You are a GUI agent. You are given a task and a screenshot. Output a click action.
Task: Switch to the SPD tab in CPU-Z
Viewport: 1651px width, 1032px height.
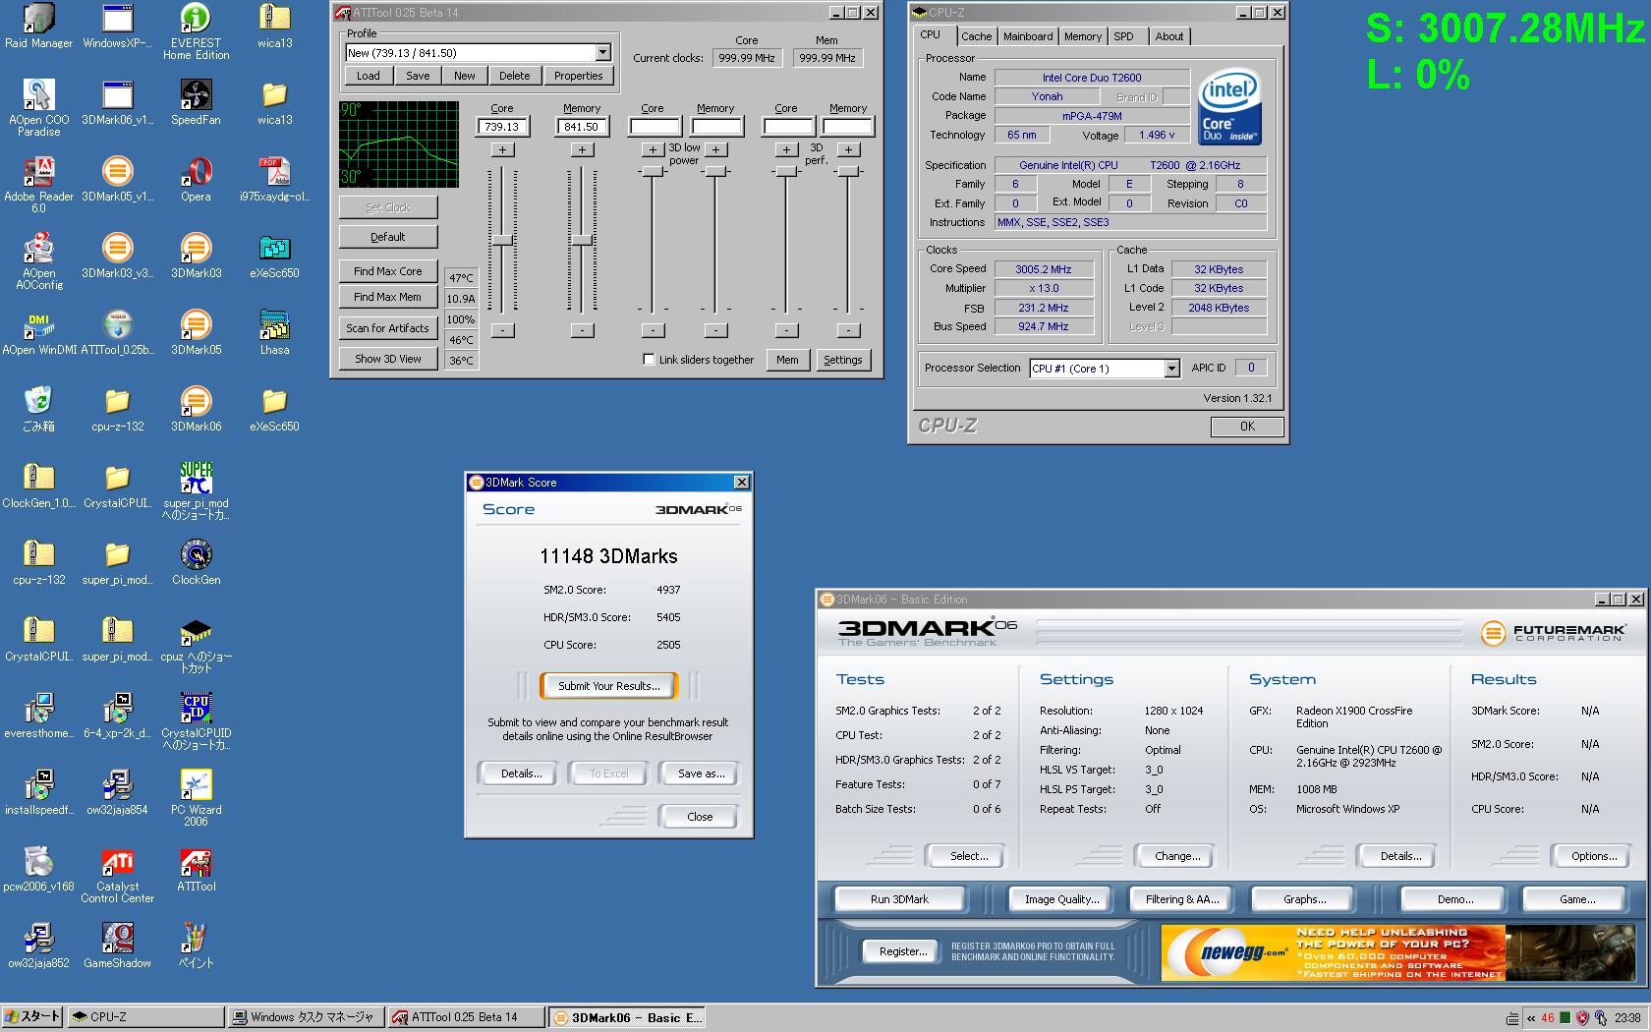click(1123, 36)
